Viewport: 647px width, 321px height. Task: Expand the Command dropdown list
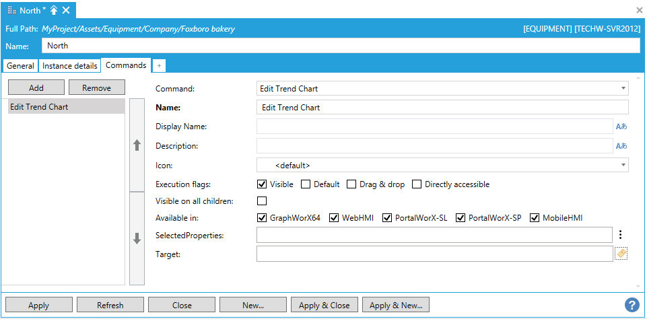[x=623, y=89]
